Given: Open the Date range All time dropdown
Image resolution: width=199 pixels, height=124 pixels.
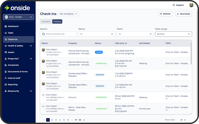Looking at the screenshot, I should (173, 34).
